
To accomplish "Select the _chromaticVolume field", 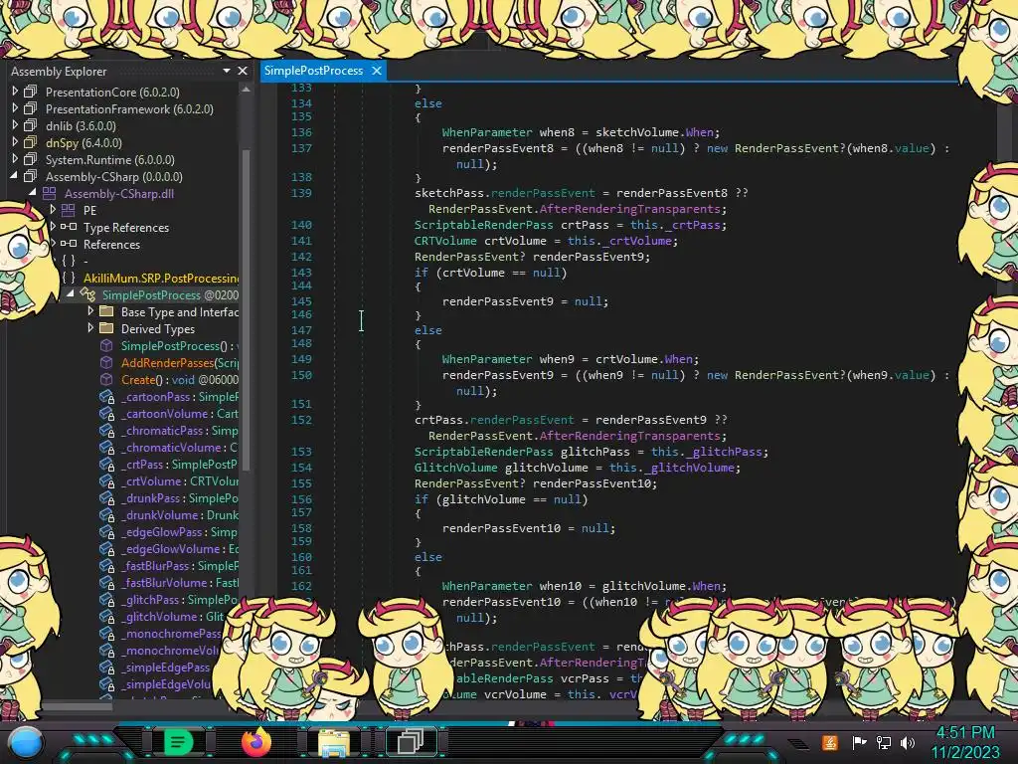I will [180, 447].
